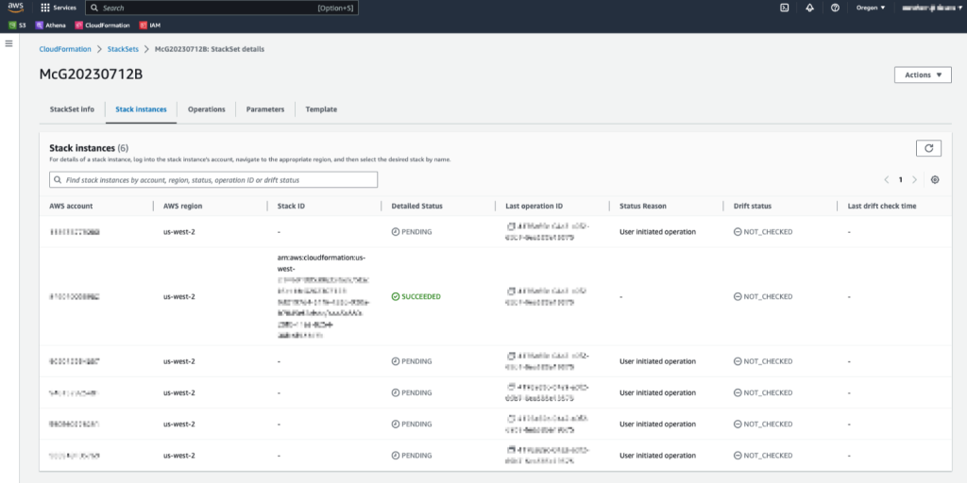Click the SUCCEEDED status cell

pyautogui.click(x=416, y=296)
